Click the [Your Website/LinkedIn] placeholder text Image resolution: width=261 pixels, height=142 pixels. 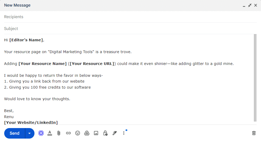(31, 123)
